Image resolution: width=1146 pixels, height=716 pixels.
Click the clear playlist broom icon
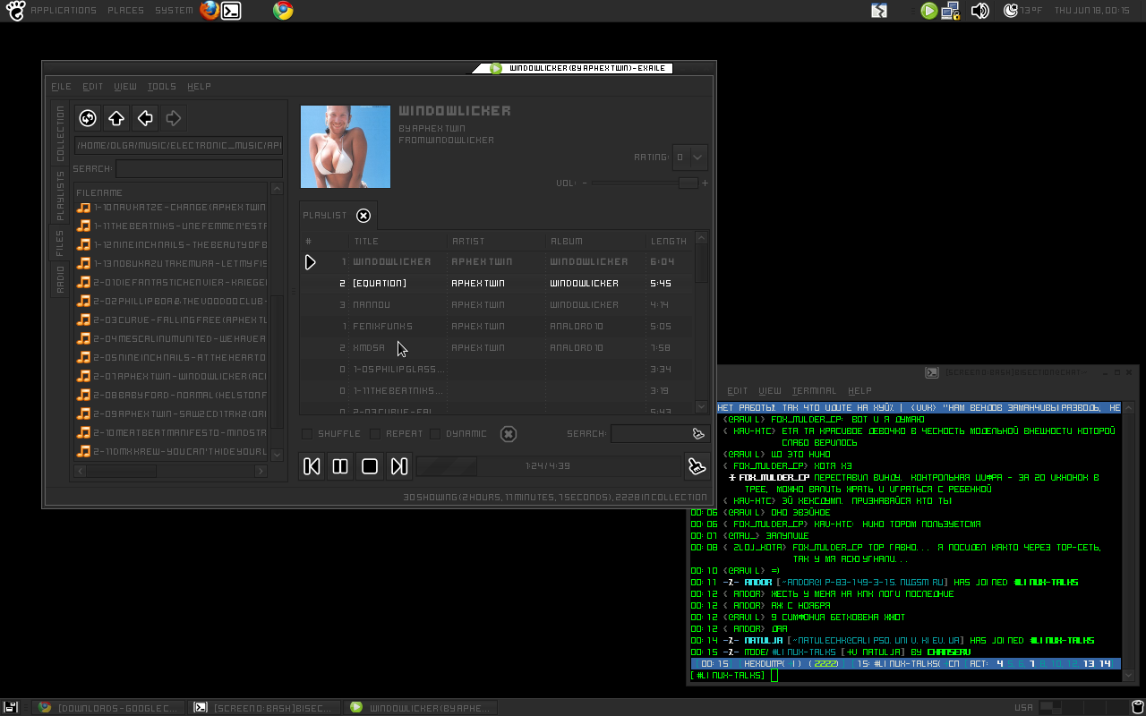696,466
